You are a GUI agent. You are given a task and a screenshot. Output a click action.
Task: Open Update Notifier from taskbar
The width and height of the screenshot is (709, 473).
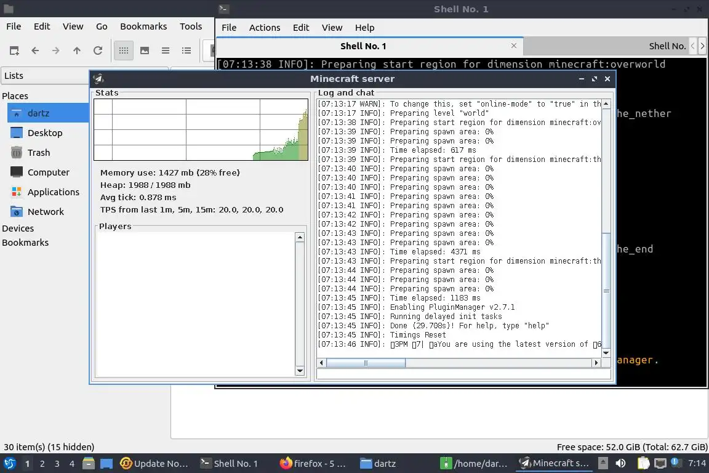coord(154,464)
